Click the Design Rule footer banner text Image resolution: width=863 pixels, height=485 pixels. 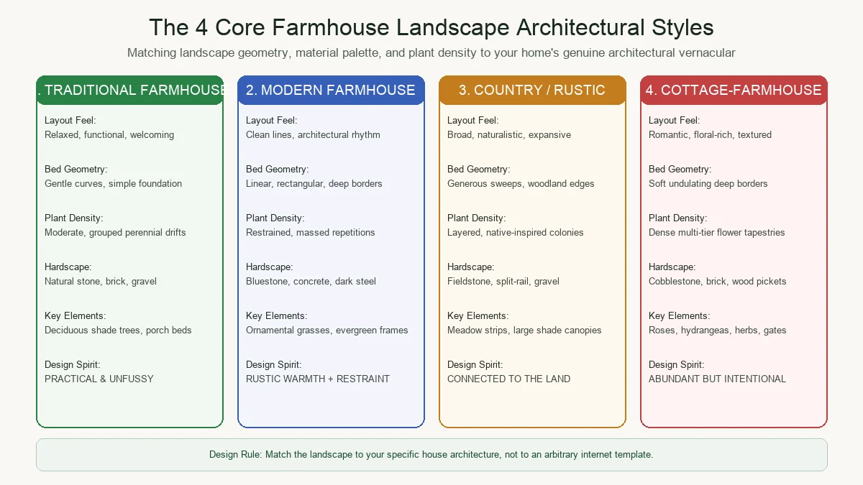[x=431, y=455]
